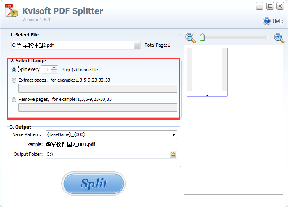Select the 'Split every' radio option
This screenshot has width=288, height=207.
pyautogui.click(x=14, y=70)
